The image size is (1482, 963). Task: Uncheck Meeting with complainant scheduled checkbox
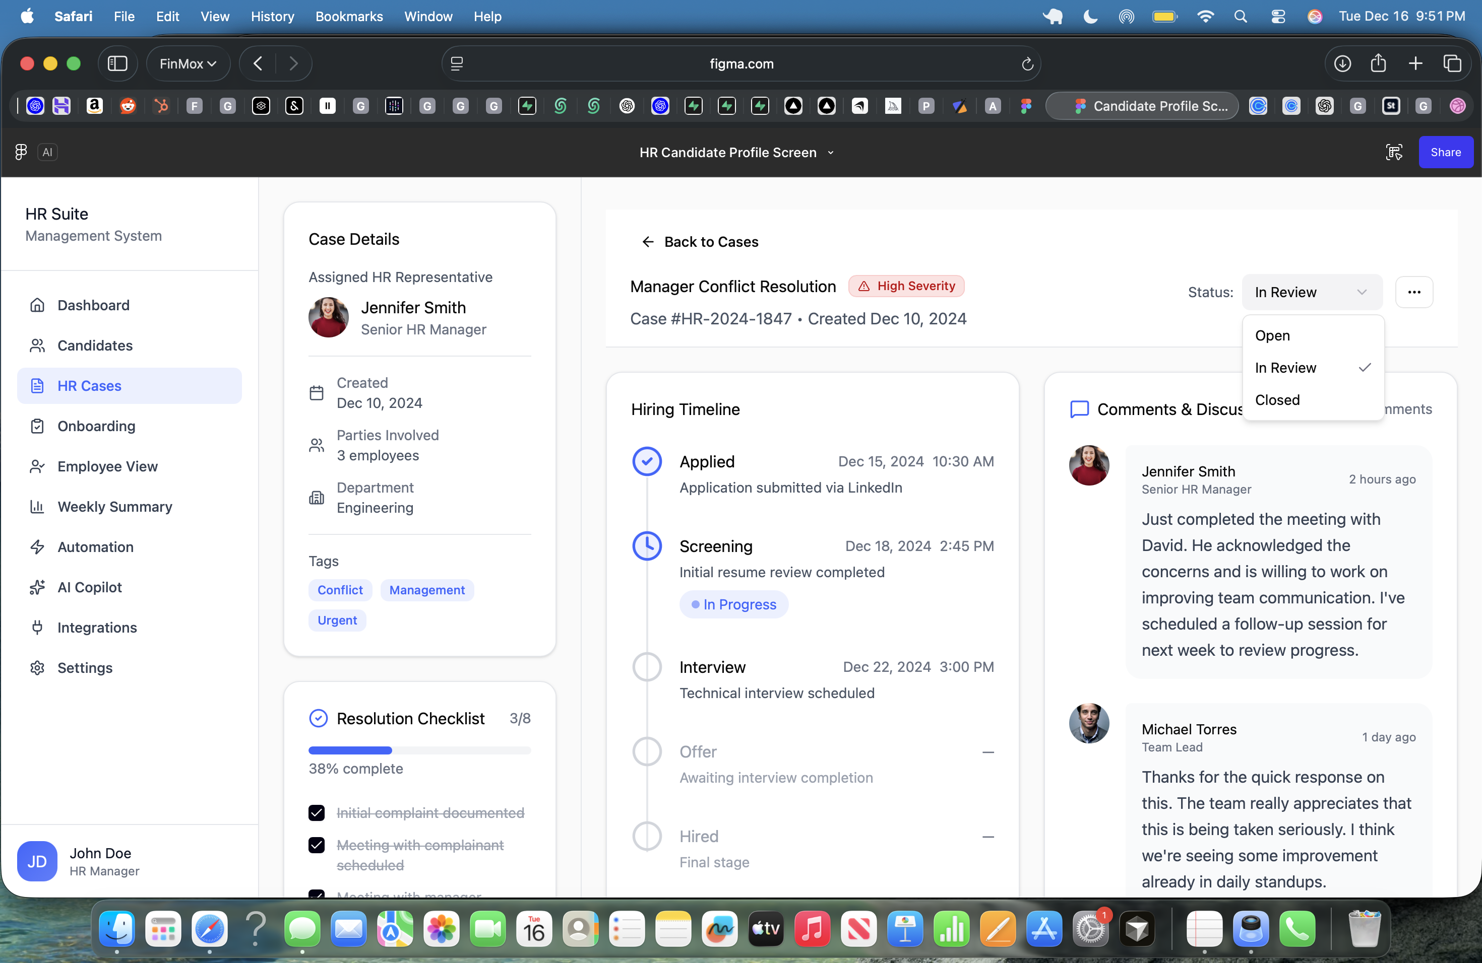(x=317, y=845)
